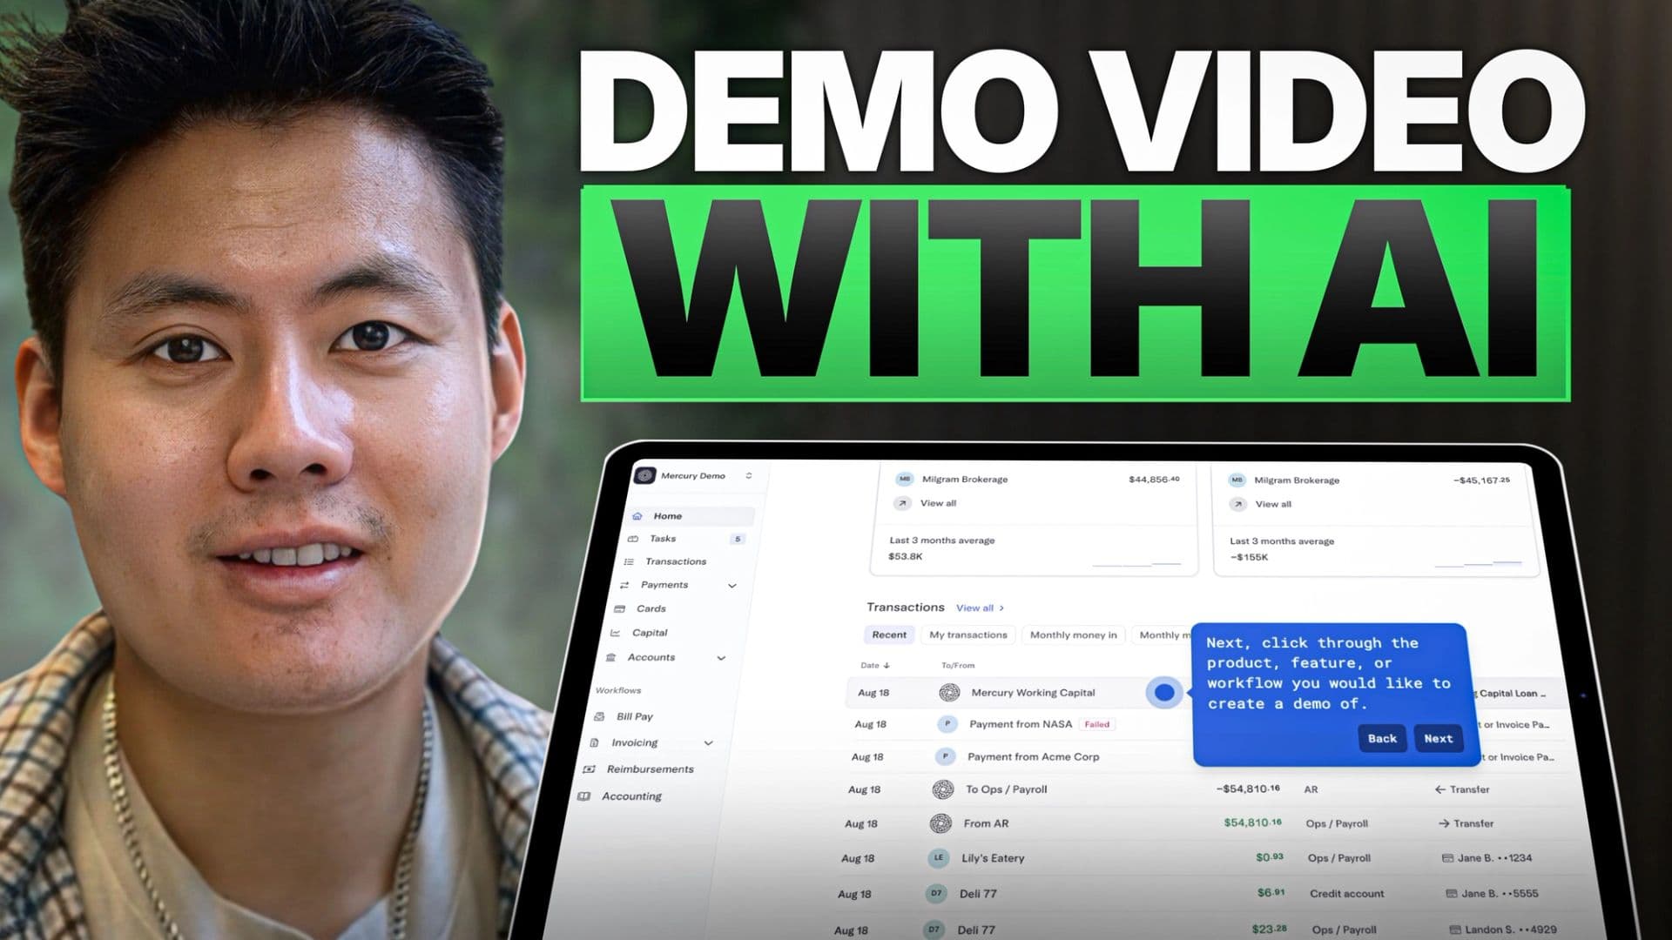Image resolution: width=1672 pixels, height=940 pixels.
Task: Click the blue pulsing hotspot dot
Action: point(1164,693)
